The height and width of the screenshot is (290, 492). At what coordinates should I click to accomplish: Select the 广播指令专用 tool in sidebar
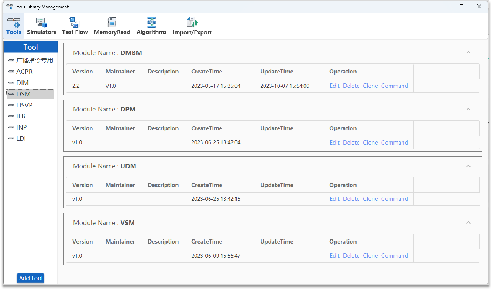click(x=31, y=61)
